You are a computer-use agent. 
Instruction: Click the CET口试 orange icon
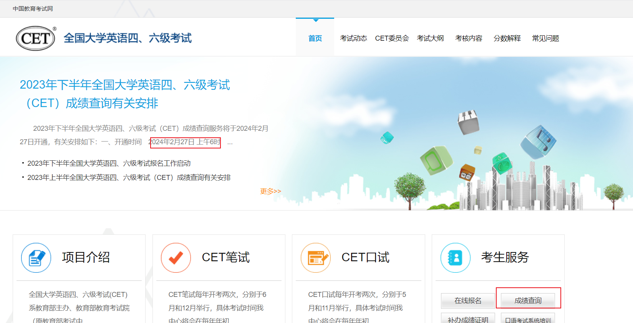[316, 258]
